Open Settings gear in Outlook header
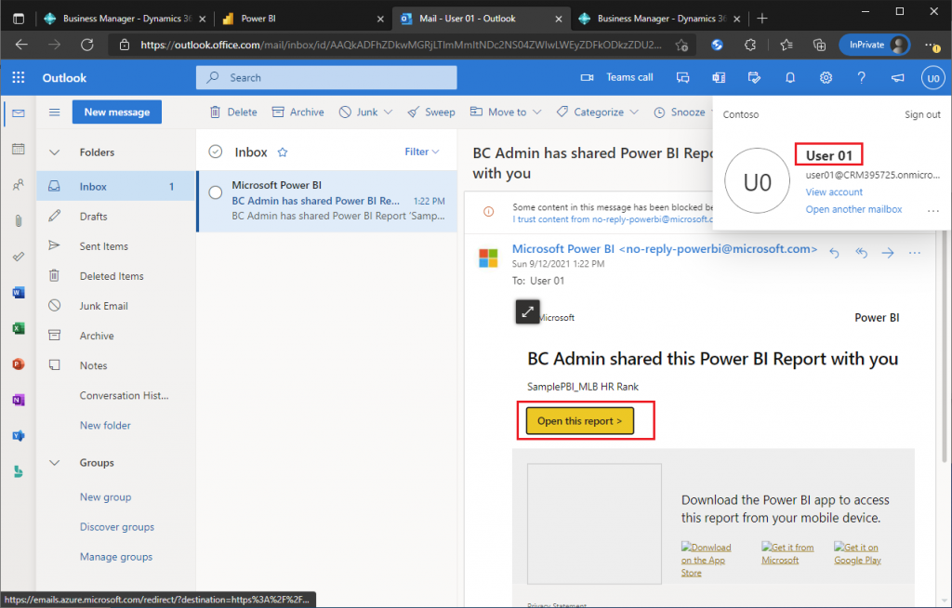 click(826, 78)
